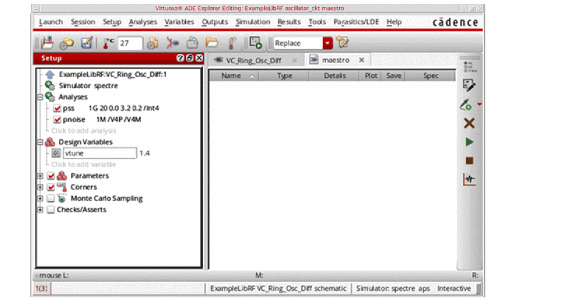Close the Setup panel with its X icon
This screenshot has width=567, height=298.
coord(199,58)
